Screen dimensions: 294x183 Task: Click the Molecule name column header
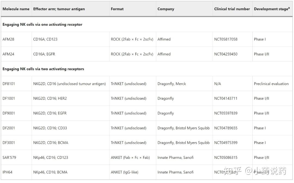coord(16,9)
